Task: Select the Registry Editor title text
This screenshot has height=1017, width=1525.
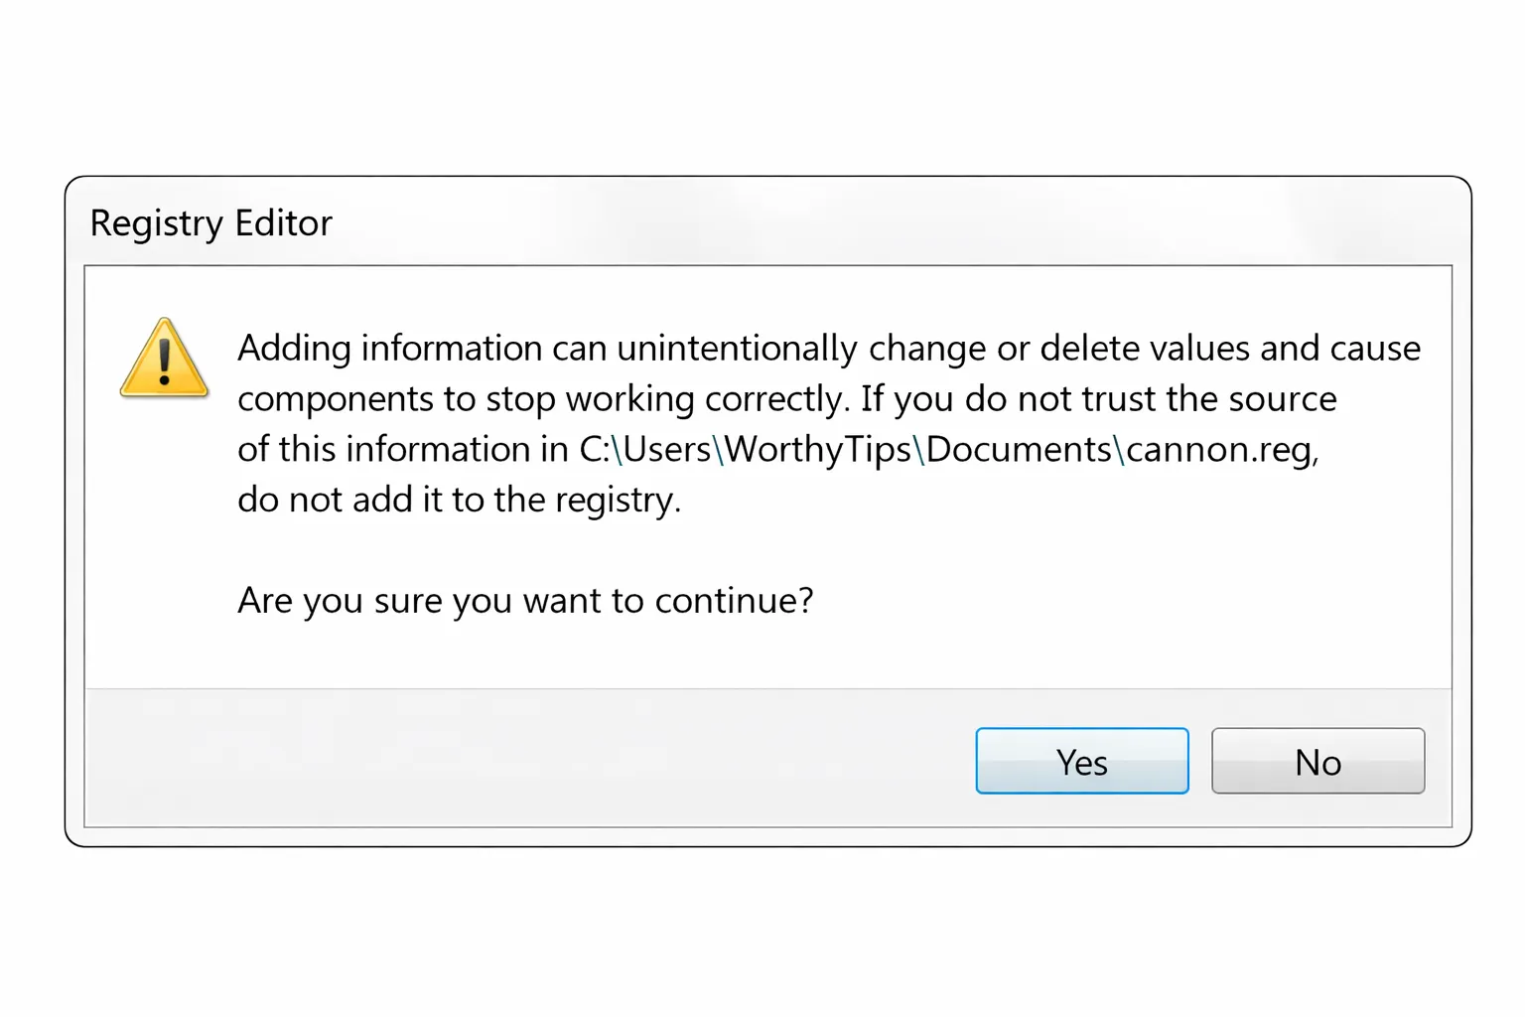Action: point(210,223)
